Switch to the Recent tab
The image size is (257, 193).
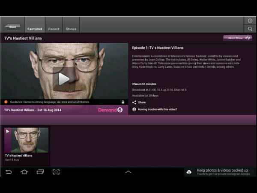coord(54,29)
